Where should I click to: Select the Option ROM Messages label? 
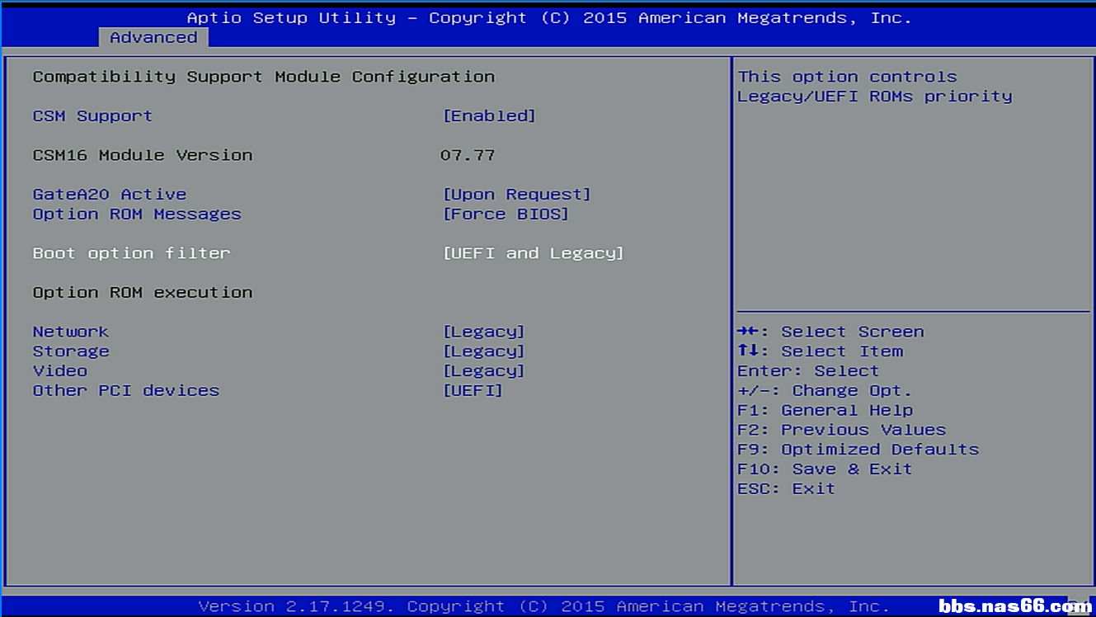[137, 214]
